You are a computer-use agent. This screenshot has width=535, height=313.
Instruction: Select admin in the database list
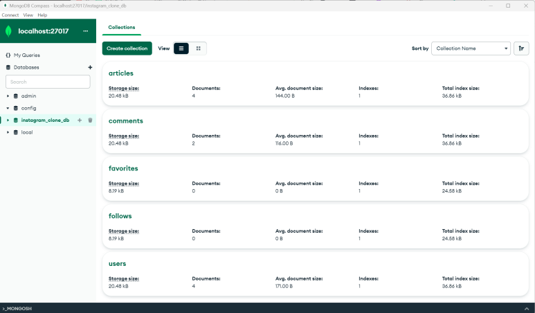[28, 96]
